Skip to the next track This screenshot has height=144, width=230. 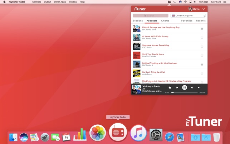pyautogui.click(x=192, y=87)
